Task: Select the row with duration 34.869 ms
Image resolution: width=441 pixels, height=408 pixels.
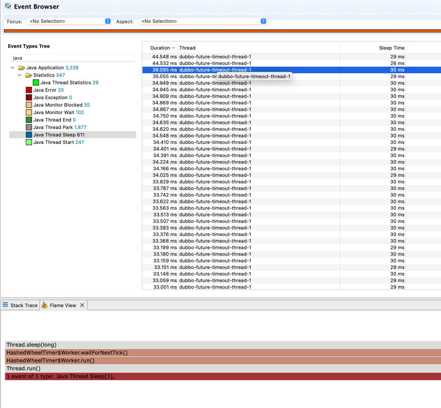Action: [x=292, y=103]
